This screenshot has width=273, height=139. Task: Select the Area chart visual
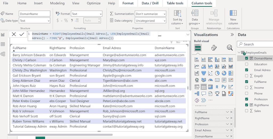(203, 66)
